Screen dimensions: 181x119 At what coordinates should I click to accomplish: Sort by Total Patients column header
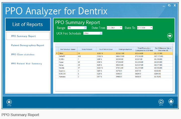(87, 49)
